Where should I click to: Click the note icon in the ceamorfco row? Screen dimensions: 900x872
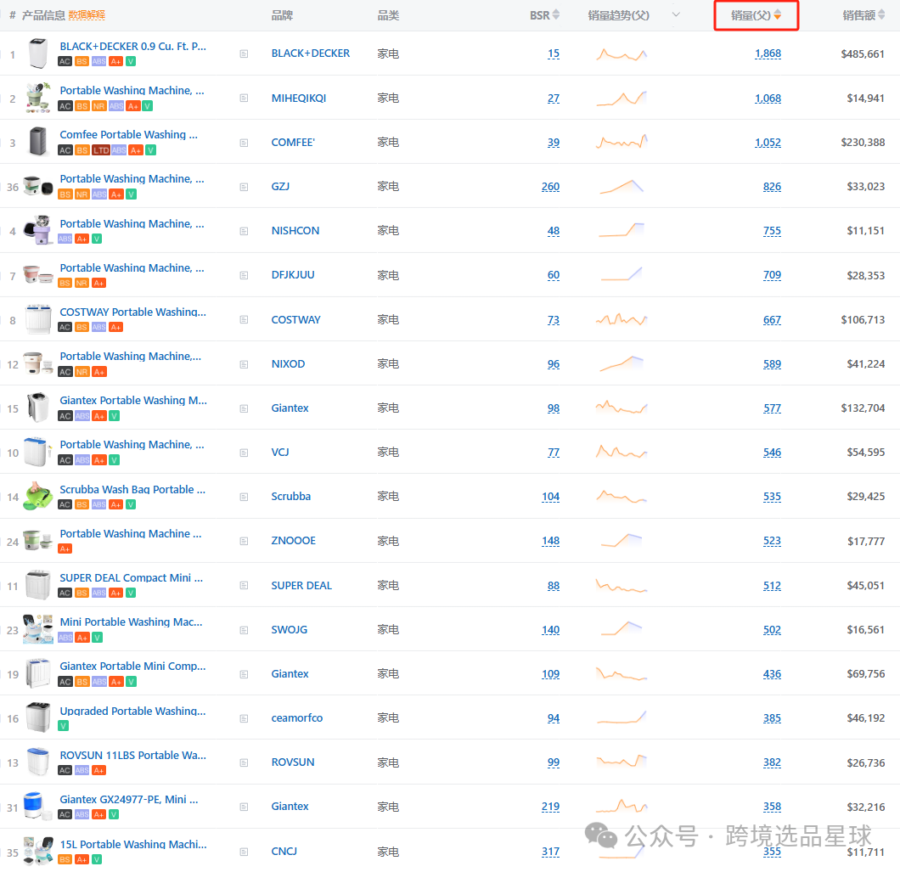244,718
